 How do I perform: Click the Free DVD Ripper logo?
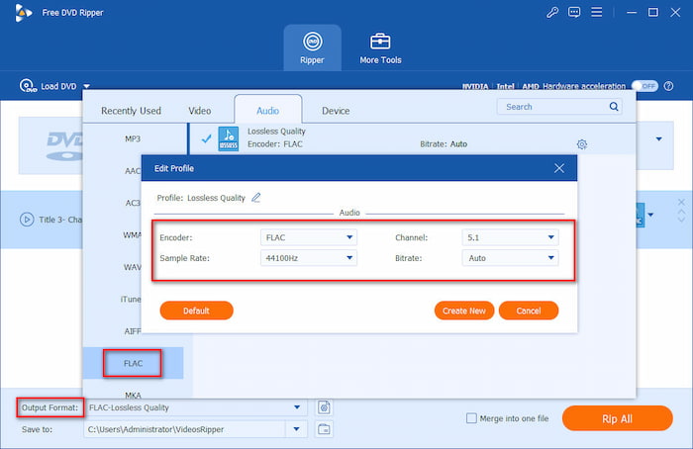[23, 13]
